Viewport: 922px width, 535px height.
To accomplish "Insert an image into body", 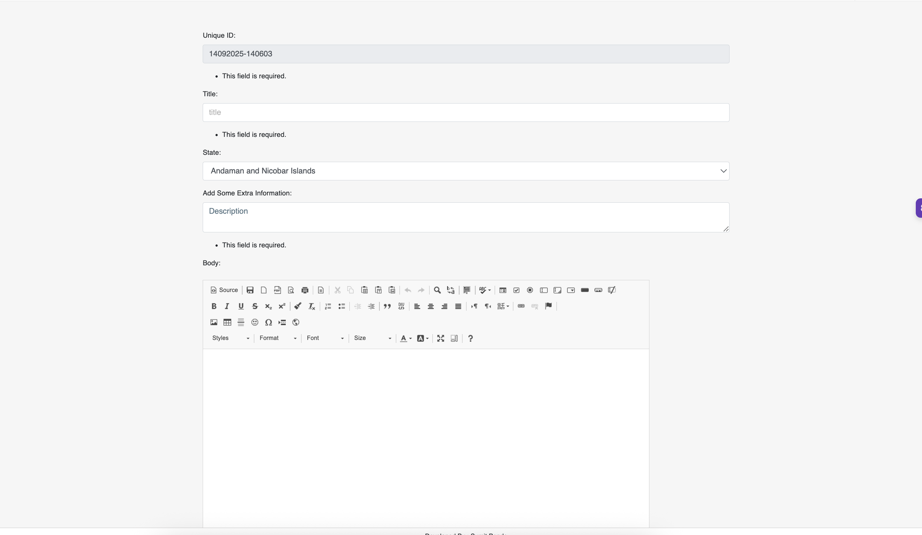I will pos(214,322).
